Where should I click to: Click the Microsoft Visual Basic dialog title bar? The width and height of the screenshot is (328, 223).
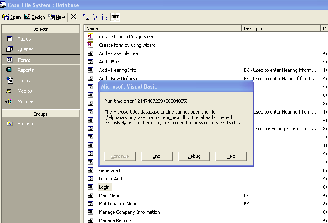coord(176,86)
